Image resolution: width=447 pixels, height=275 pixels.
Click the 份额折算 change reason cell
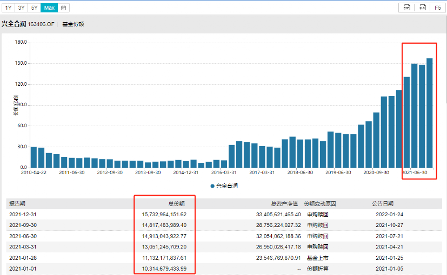click(x=316, y=268)
